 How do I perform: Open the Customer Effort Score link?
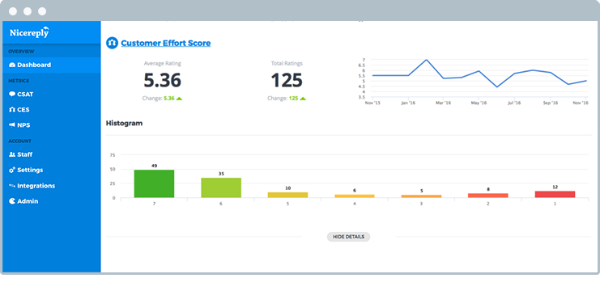pyautogui.click(x=166, y=43)
